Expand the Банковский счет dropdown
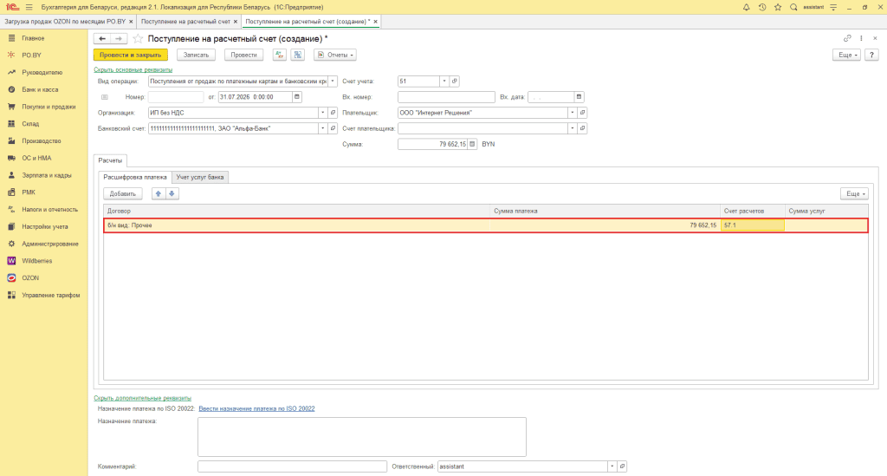 pyautogui.click(x=323, y=128)
